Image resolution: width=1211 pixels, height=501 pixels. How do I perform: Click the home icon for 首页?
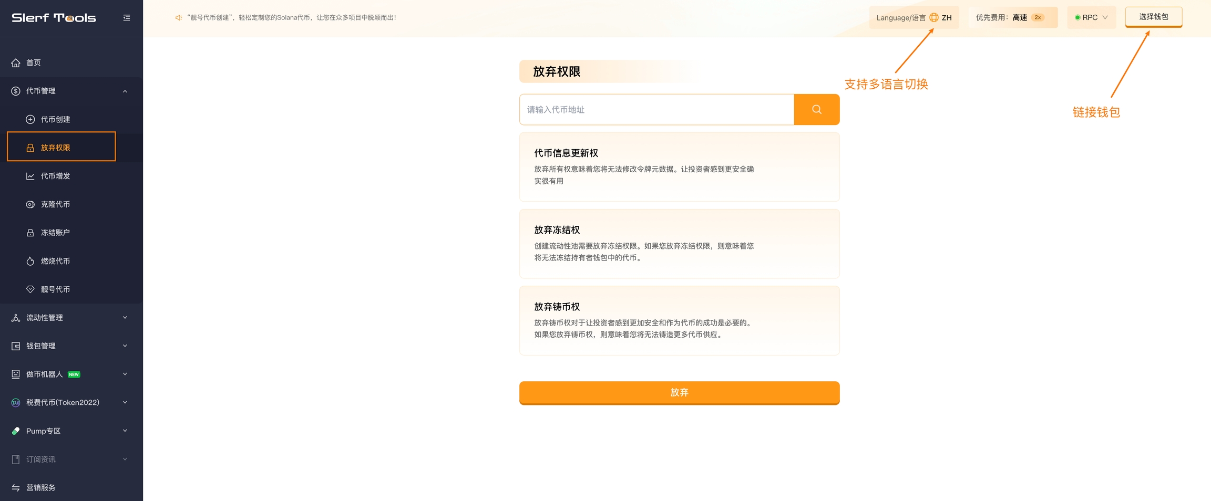tap(16, 62)
